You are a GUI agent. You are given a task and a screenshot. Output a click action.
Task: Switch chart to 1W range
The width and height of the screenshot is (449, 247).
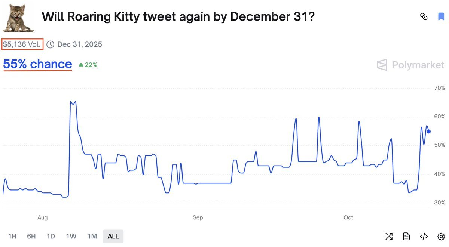pyautogui.click(x=71, y=236)
